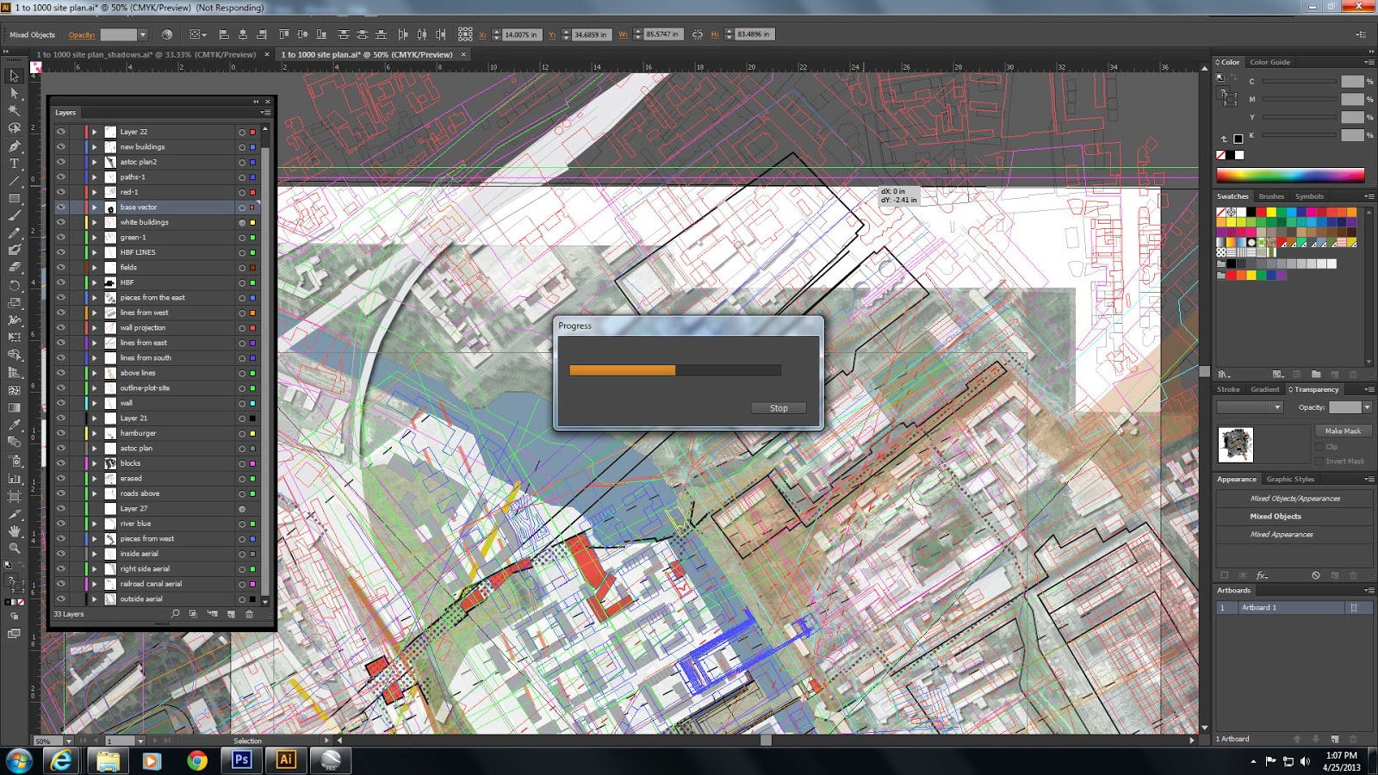Viewport: 1378px width, 775px height.
Task: Pick the Eyedropper tool
Action: [x=14, y=425]
